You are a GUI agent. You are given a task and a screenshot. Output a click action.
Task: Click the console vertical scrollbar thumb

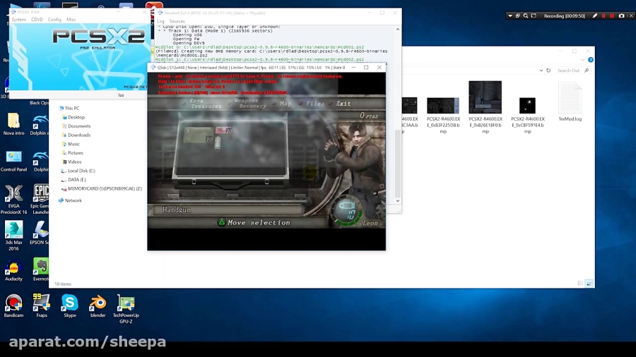397,163
